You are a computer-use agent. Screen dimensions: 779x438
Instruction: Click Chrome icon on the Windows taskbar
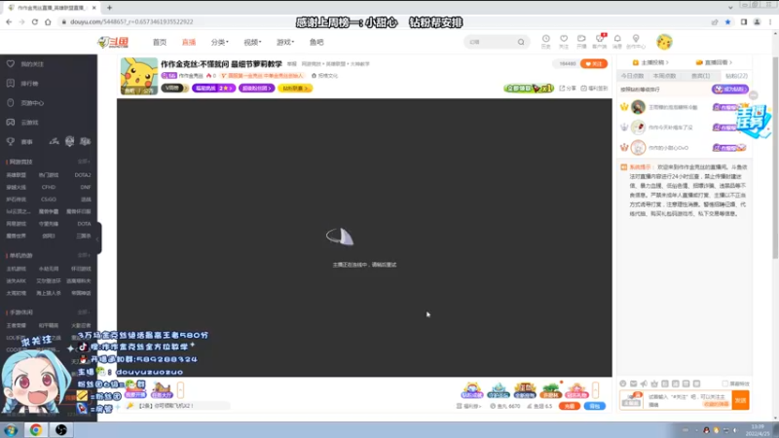36,429
